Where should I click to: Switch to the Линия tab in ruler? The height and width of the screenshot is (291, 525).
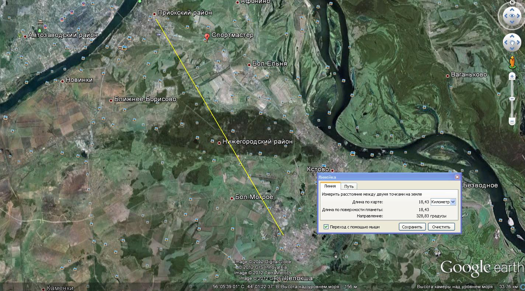(x=330, y=186)
